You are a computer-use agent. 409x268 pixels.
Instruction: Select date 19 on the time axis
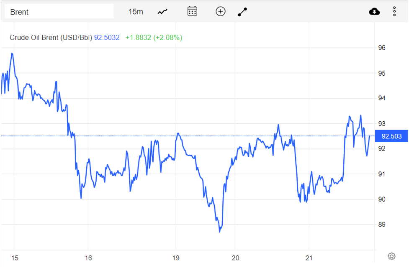pyautogui.click(x=175, y=258)
